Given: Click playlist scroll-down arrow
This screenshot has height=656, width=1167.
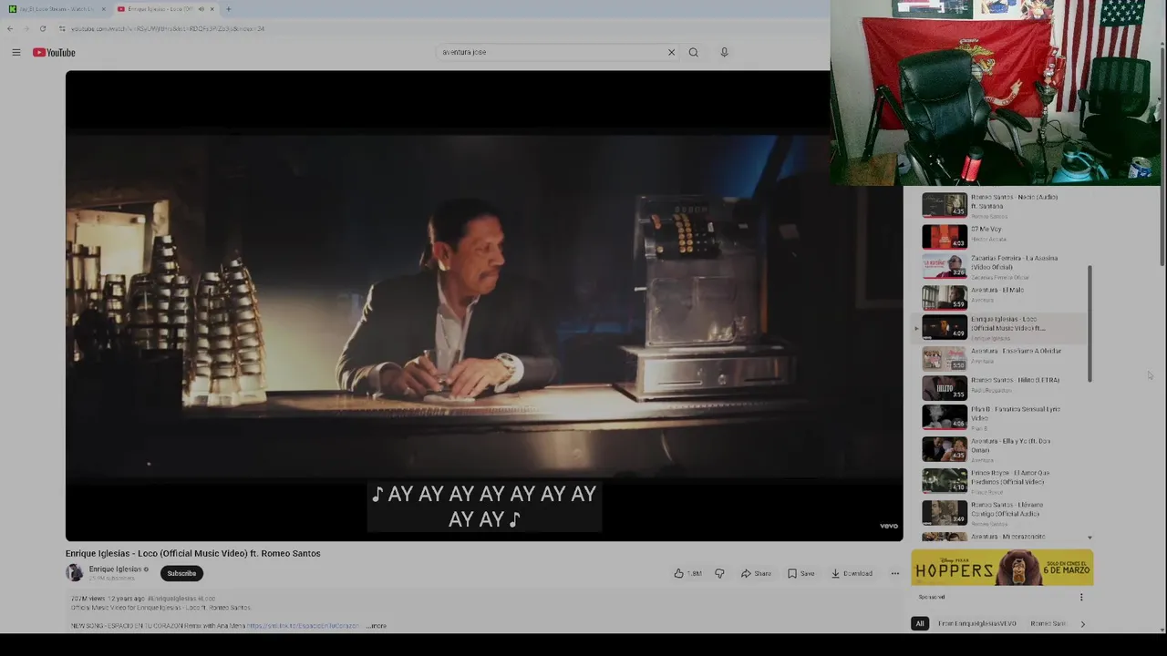Looking at the screenshot, I should (x=1090, y=538).
